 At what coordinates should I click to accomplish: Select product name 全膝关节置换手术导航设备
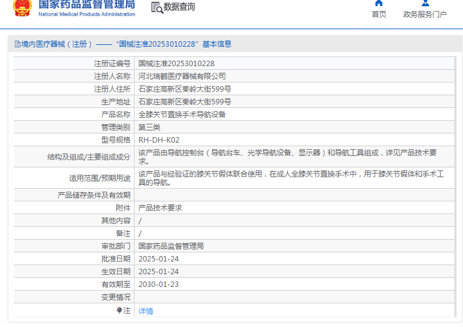click(x=182, y=115)
